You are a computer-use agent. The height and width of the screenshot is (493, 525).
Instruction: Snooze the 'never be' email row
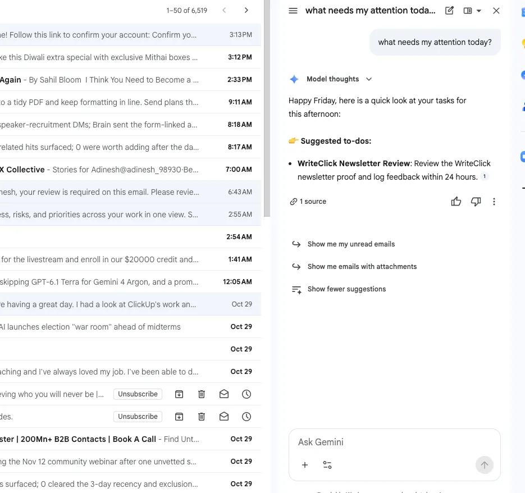[246, 394]
